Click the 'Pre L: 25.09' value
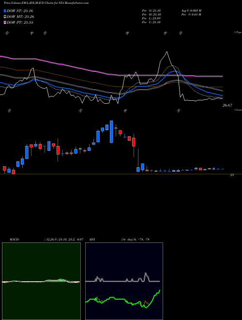Image resolution: width=242 pixels, height=320 pixels. [x=151, y=18]
